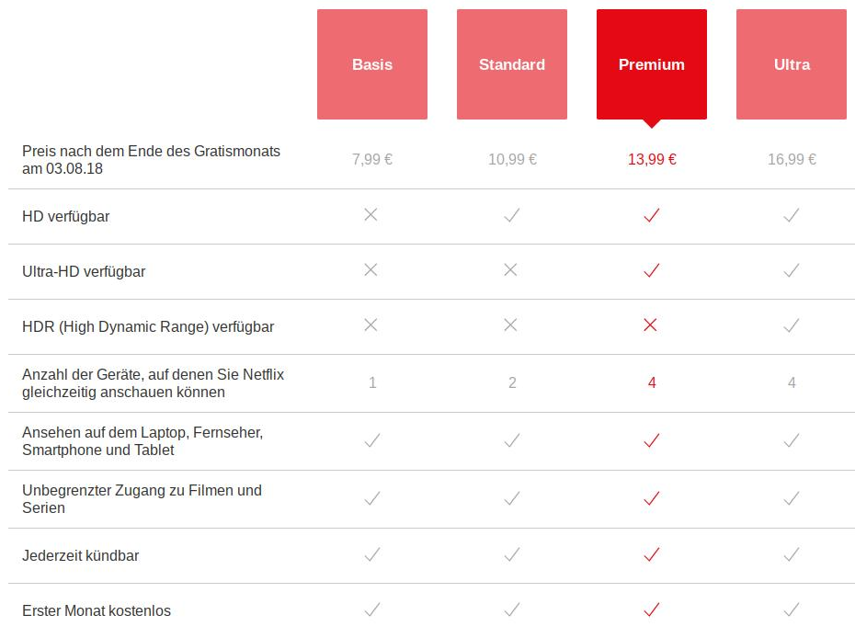This screenshot has width=855, height=638.
Task: Click the 7,99 € Basis price
Action: point(372,159)
